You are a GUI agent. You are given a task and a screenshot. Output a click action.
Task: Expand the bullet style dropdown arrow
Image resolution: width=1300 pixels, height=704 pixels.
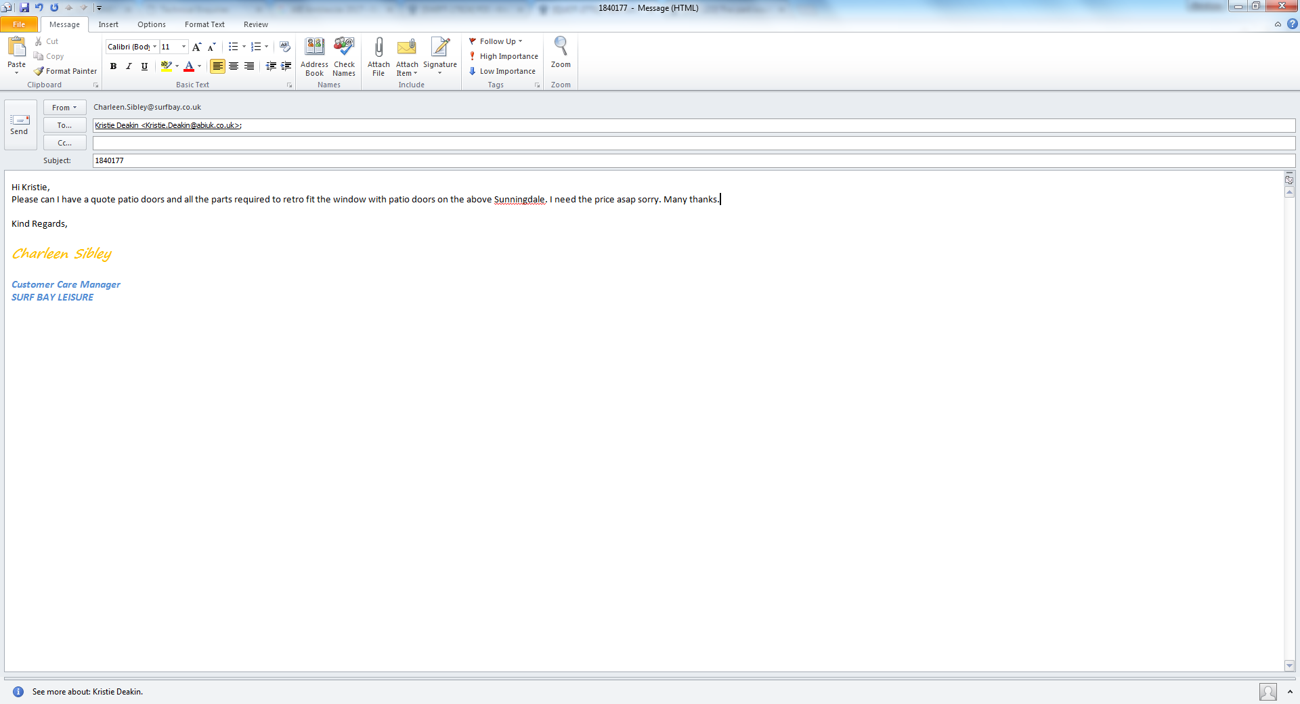pyautogui.click(x=244, y=47)
